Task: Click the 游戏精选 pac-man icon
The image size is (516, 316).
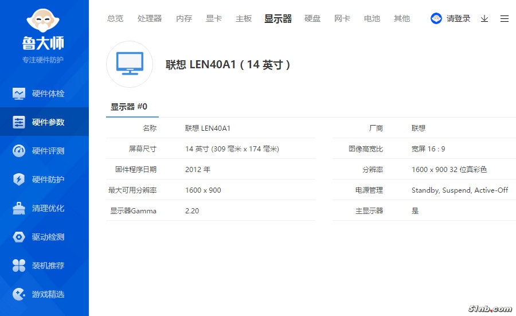Action: 19,294
